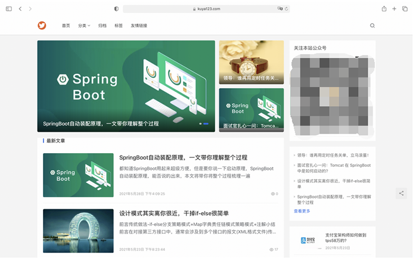This screenshot has height=264, width=416.
Task: Open sidebar link SpringBoot自动装配原理
Action: pyautogui.click(x=334, y=200)
